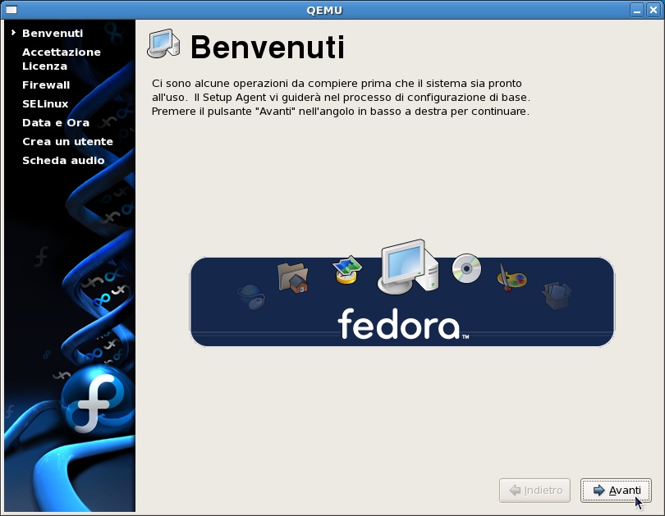Click the text 'Il Setup Agent vi guiderà'
This screenshot has height=516, width=665.
[x=258, y=97]
